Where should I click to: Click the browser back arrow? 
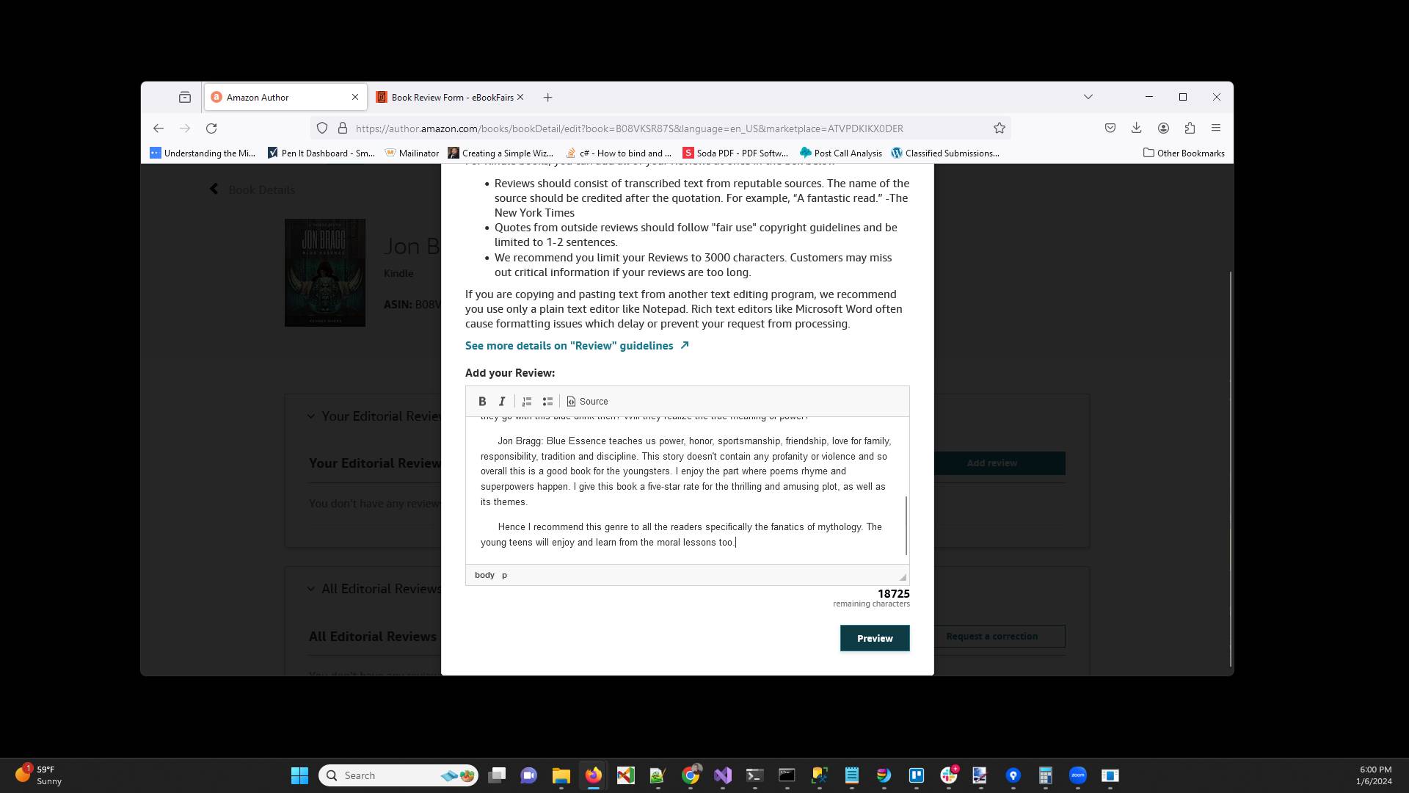click(159, 128)
